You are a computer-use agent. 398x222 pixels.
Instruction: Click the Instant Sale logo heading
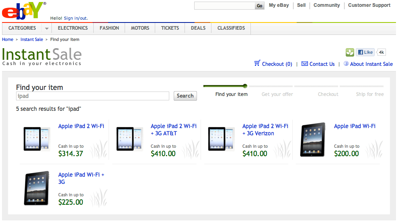[x=42, y=57]
